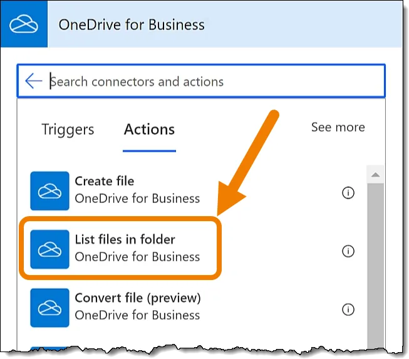Open info for Create file action
Viewport: 409px width, 359px height.
348,193
